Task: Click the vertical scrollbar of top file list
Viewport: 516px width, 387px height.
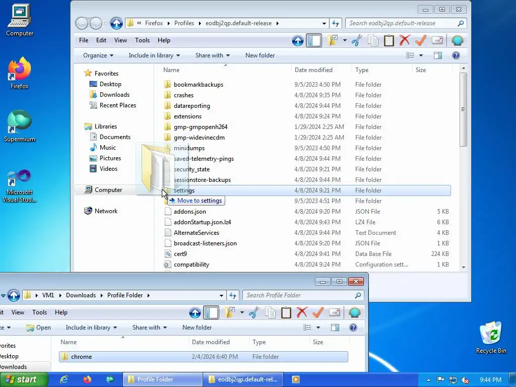Action: 464,109
